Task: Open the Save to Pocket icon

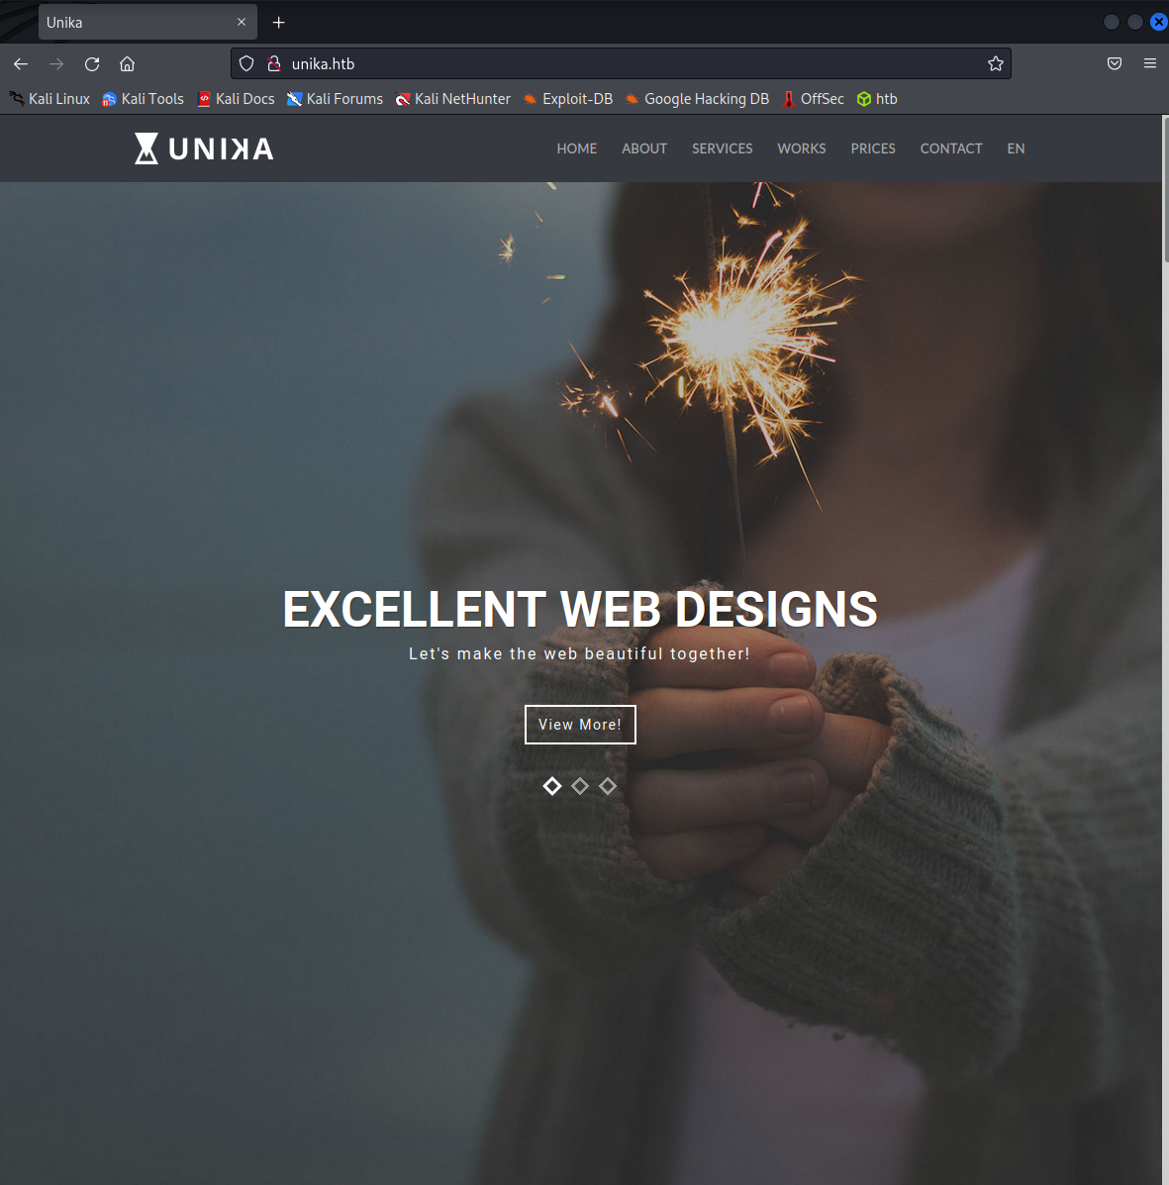Action: pyautogui.click(x=1114, y=63)
